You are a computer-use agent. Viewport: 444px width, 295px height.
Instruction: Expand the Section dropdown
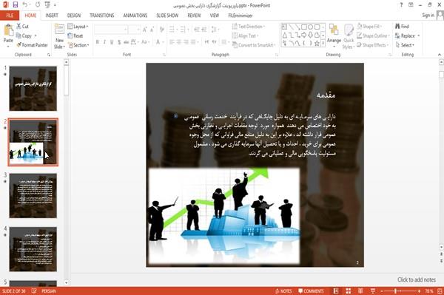pyautogui.click(x=78, y=45)
